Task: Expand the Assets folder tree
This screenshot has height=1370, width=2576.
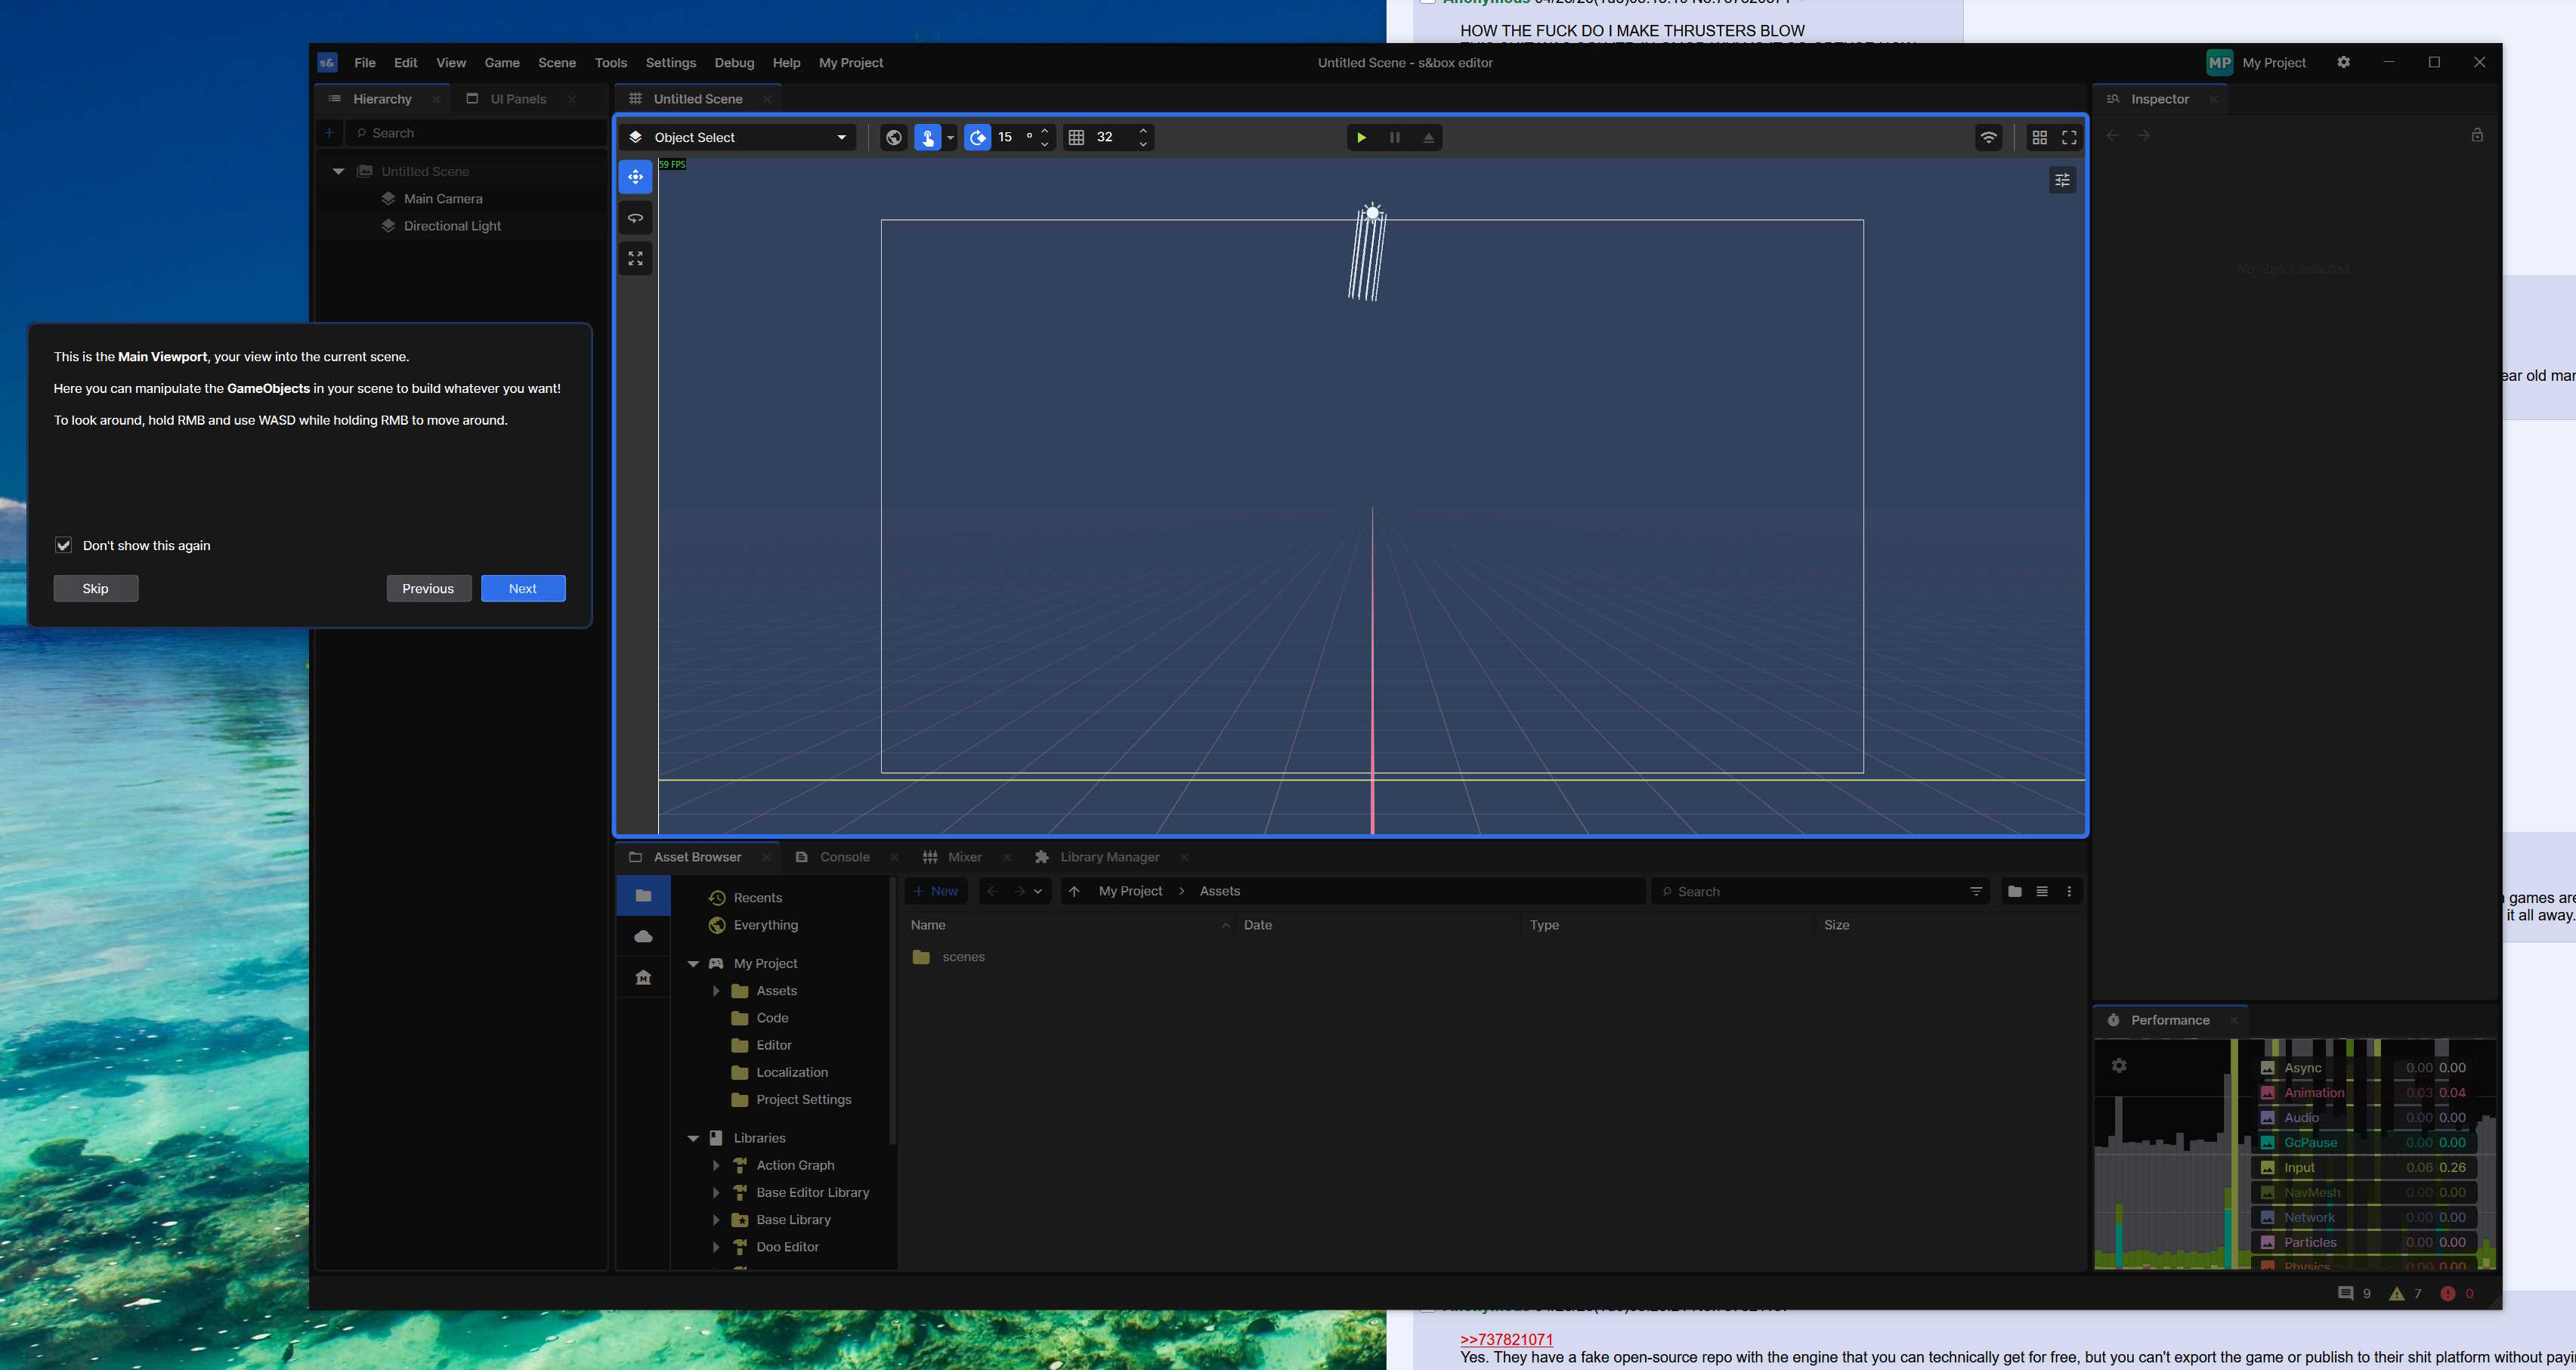Action: [716, 991]
